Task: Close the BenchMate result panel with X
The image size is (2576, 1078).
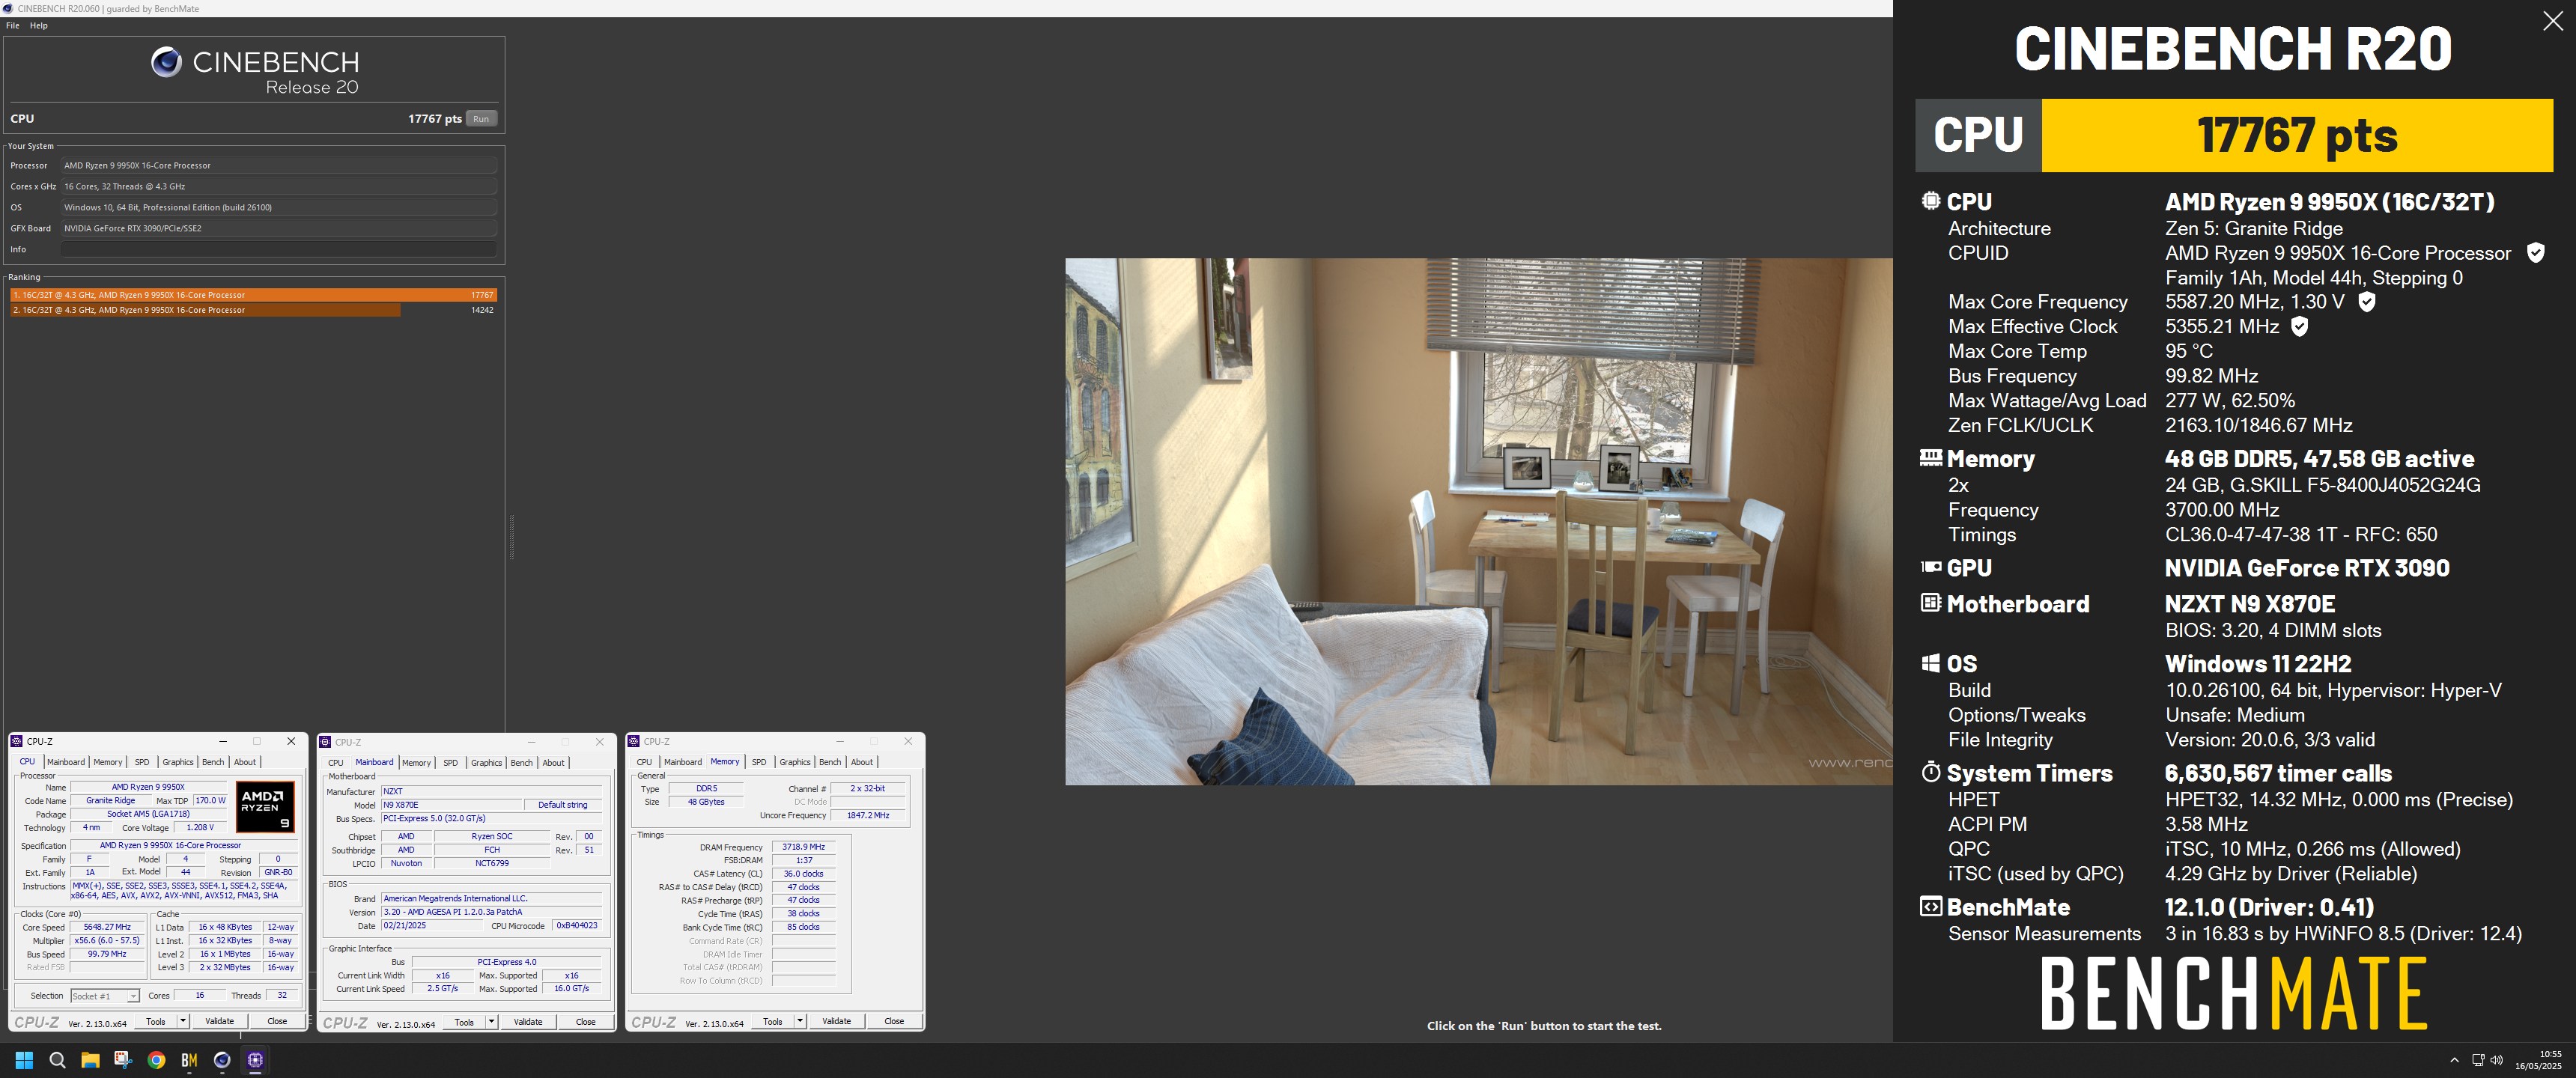Action: tap(2552, 21)
